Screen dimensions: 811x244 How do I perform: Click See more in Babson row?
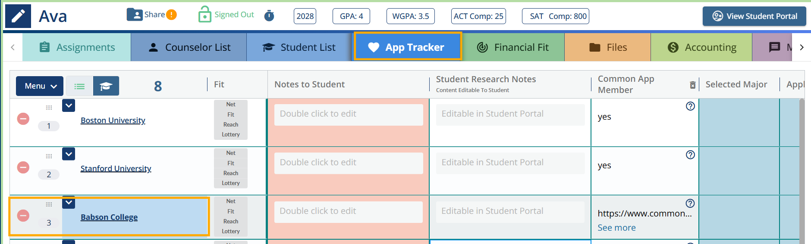[616, 228]
